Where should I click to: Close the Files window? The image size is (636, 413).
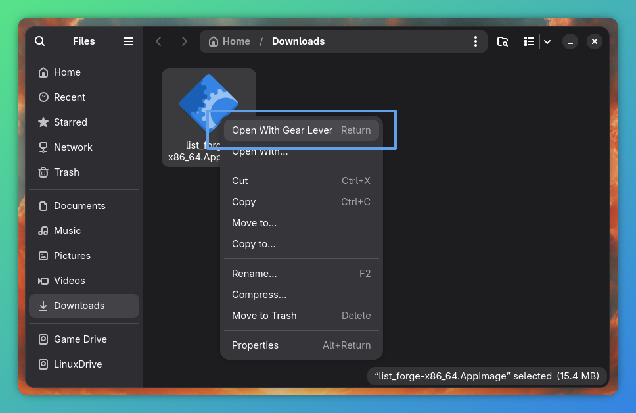tap(595, 41)
